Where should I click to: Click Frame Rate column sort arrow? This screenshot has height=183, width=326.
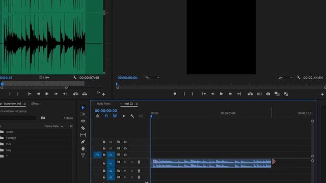click(x=62, y=127)
